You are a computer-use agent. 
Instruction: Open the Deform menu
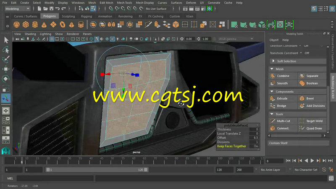[x=191, y=3]
